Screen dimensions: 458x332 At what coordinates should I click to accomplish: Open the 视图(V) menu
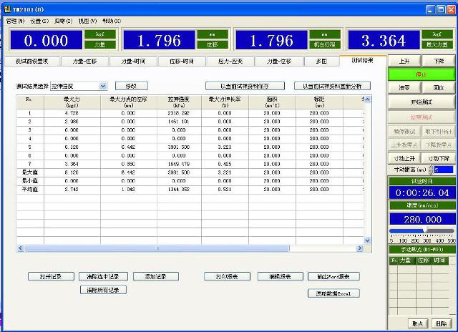[87, 21]
